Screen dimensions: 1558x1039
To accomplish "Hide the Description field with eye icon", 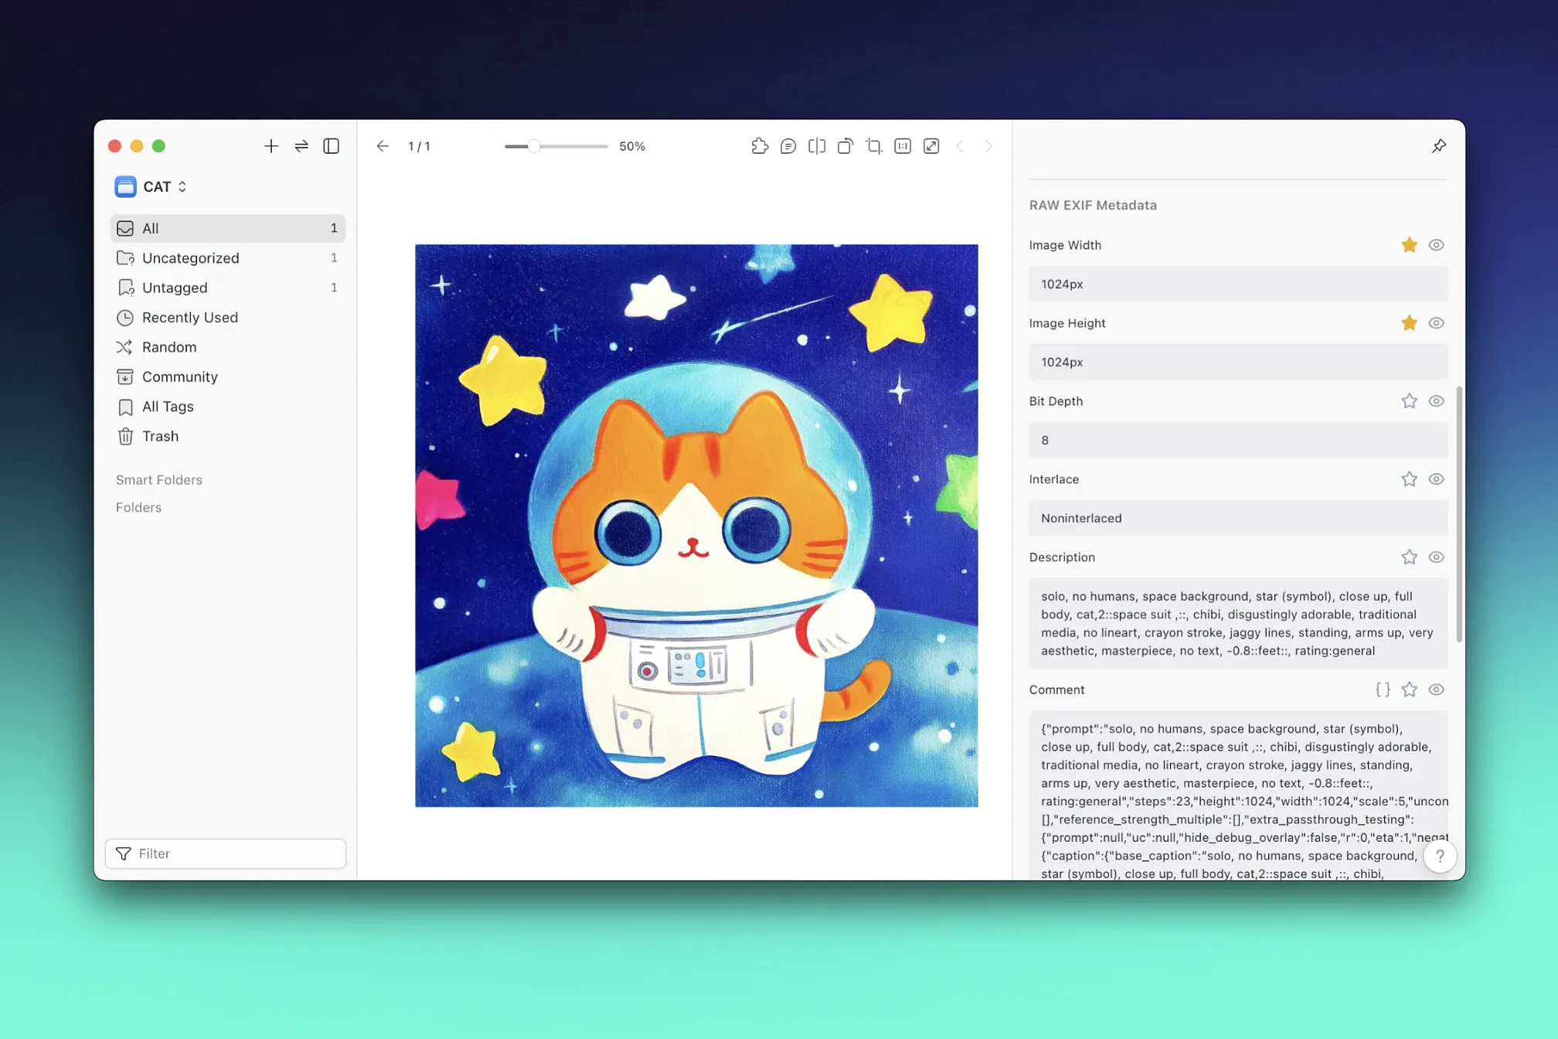I will pos(1436,557).
